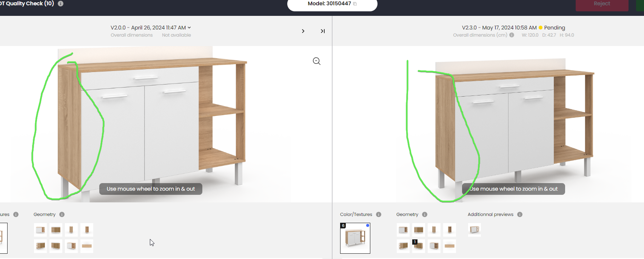Expand the V2.0.0 April 26 version dropdown
The height and width of the screenshot is (259, 644).
pyautogui.click(x=151, y=28)
